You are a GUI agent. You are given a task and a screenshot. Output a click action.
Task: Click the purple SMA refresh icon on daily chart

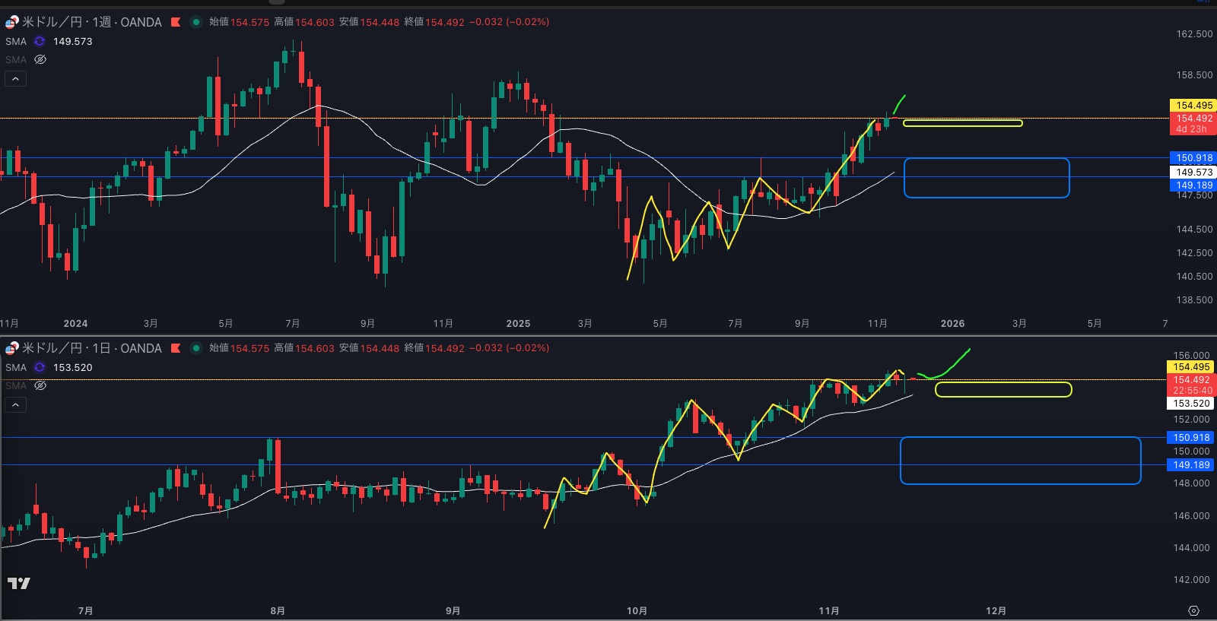(40, 367)
